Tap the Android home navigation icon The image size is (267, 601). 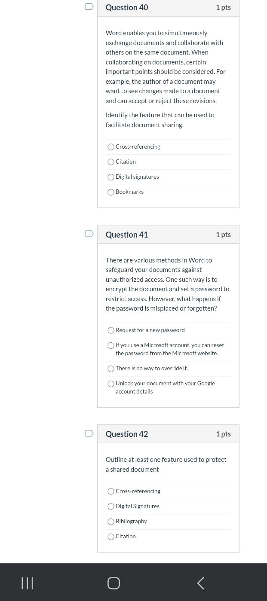114,583
